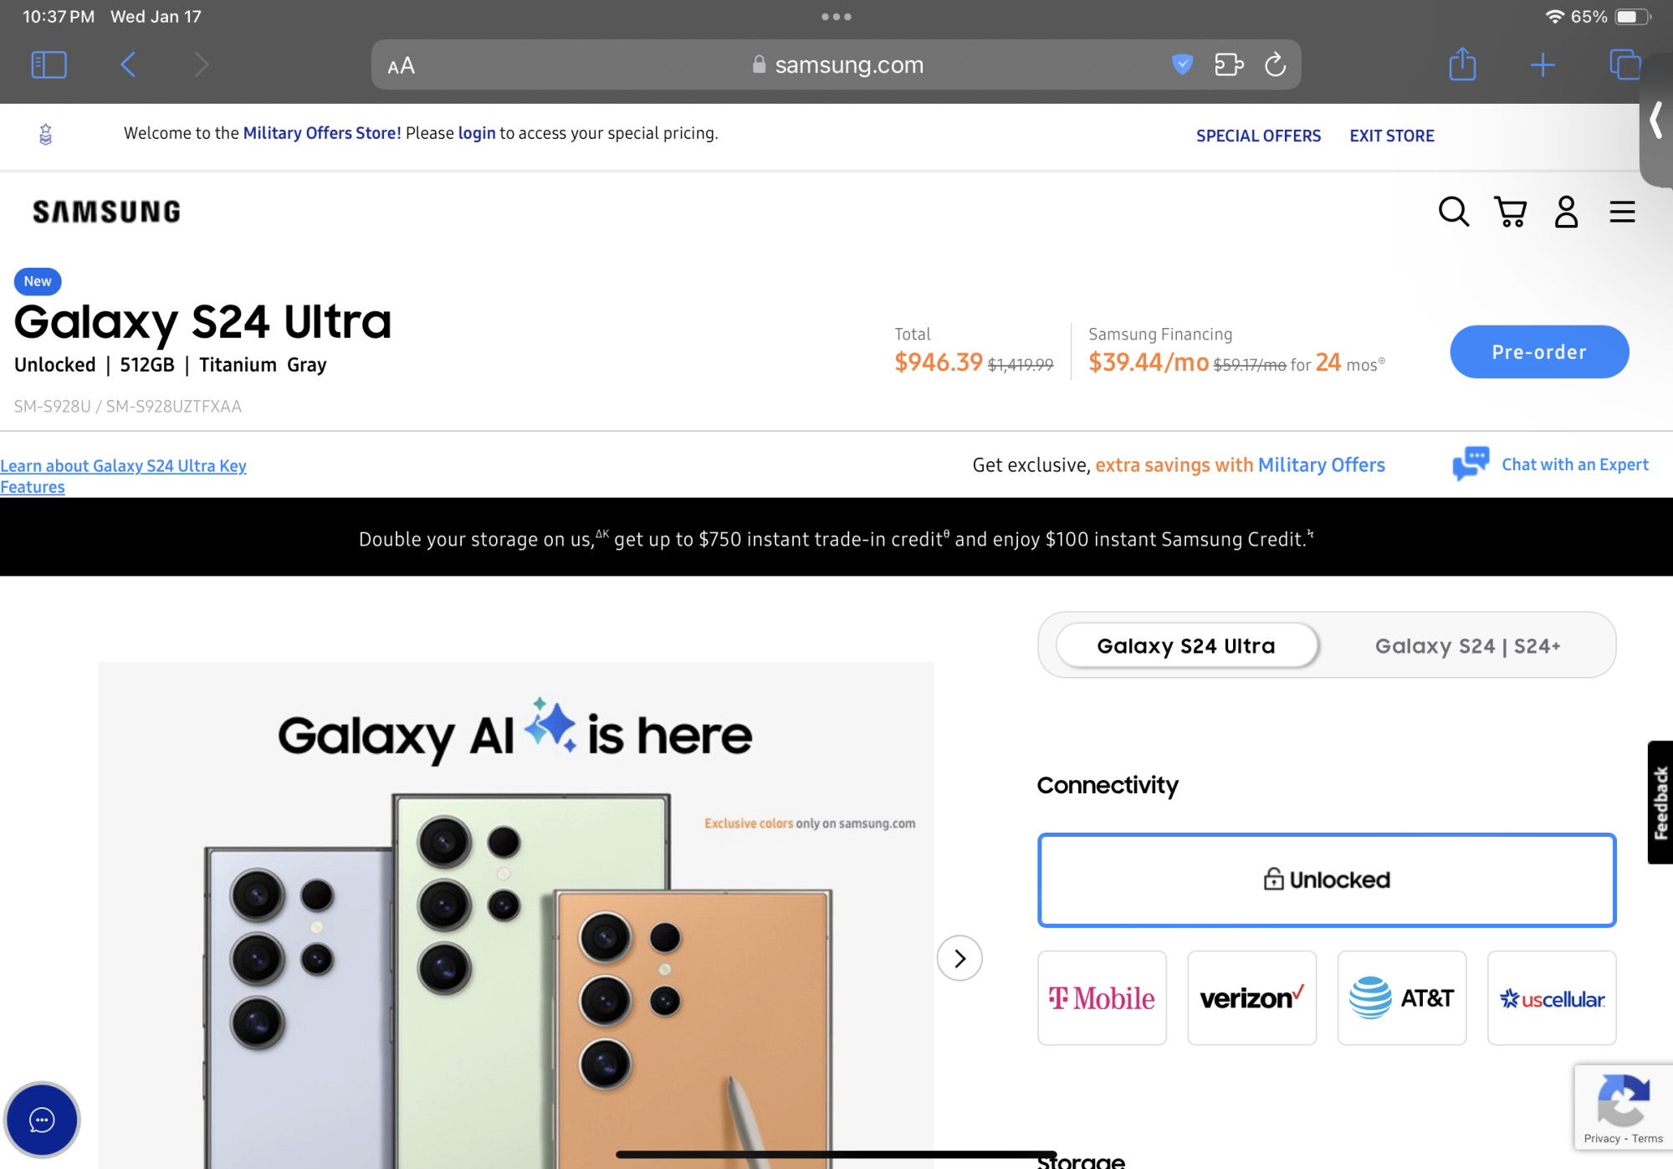Open Learn about Galaxy S24 Ultra Key Features
The height and width of the screenshot is (1169, 1673).
[x=123, y=476]
